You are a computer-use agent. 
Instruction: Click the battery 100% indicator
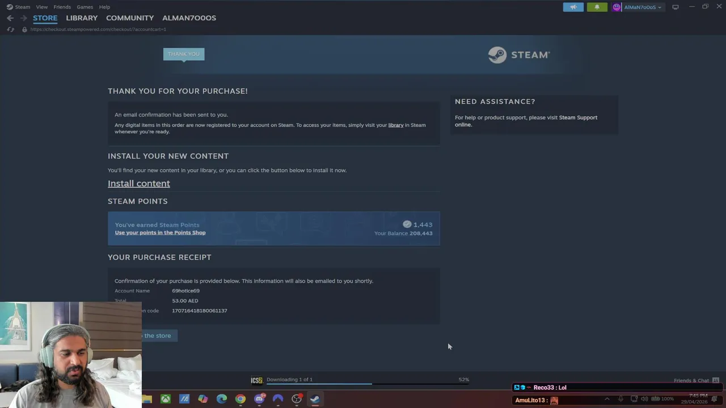[662, 399]
